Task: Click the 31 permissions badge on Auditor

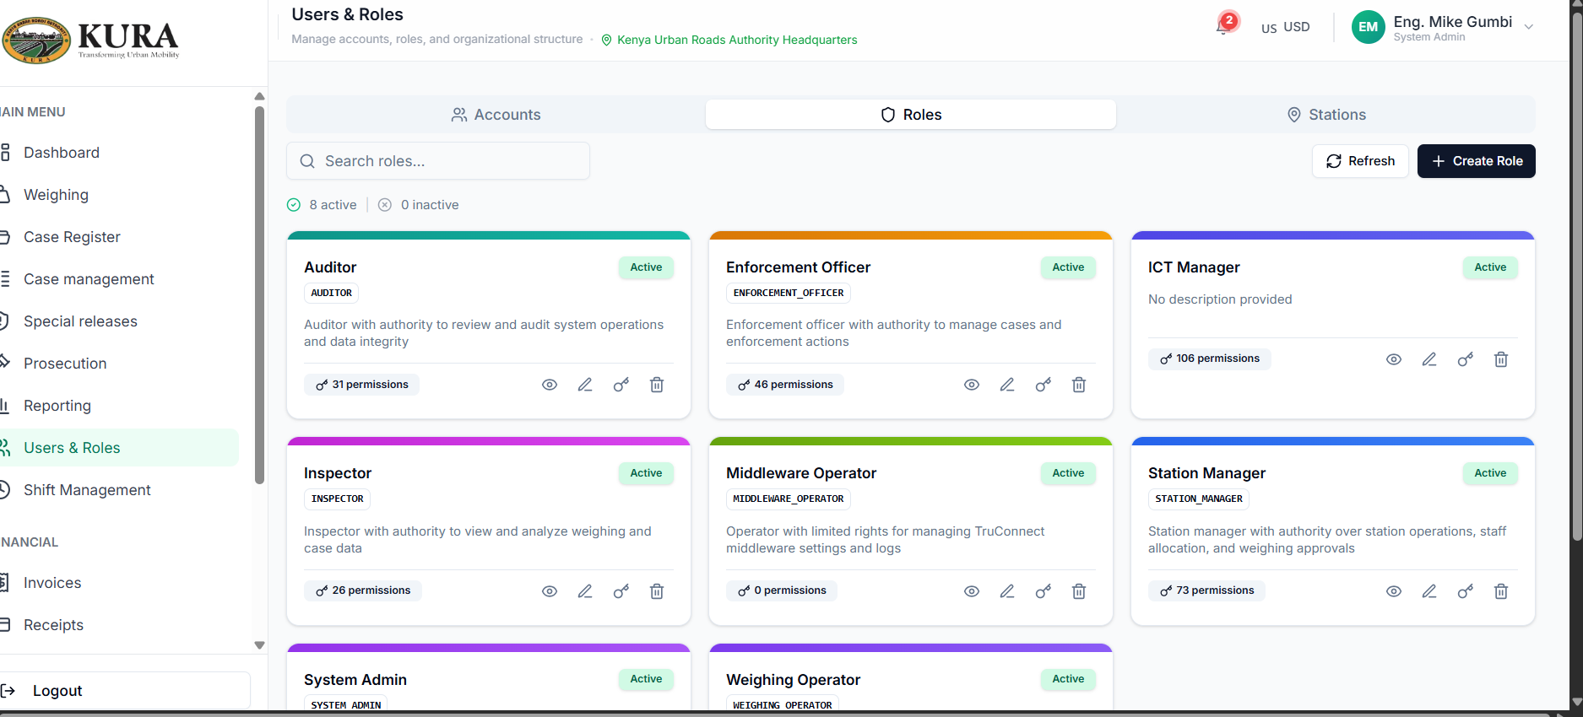Action: pos(361,385)
